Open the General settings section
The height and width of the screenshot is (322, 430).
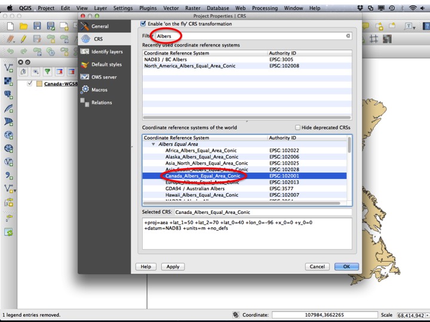(x=104, y=26)
